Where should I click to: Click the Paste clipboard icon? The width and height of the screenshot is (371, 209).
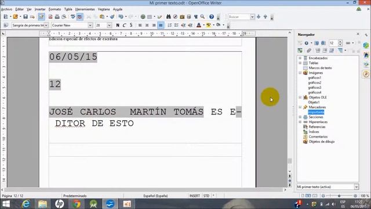click(x=102, y=17)
